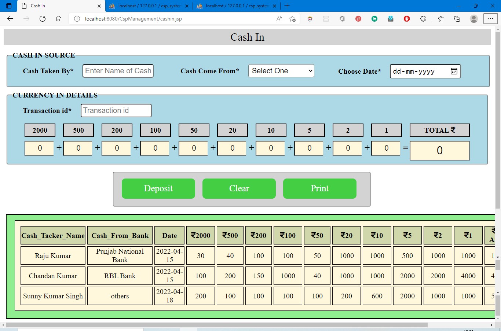The height and width of the screenshot is (331, 501).
Task: Open the browser home page
Action: point(59,19)
